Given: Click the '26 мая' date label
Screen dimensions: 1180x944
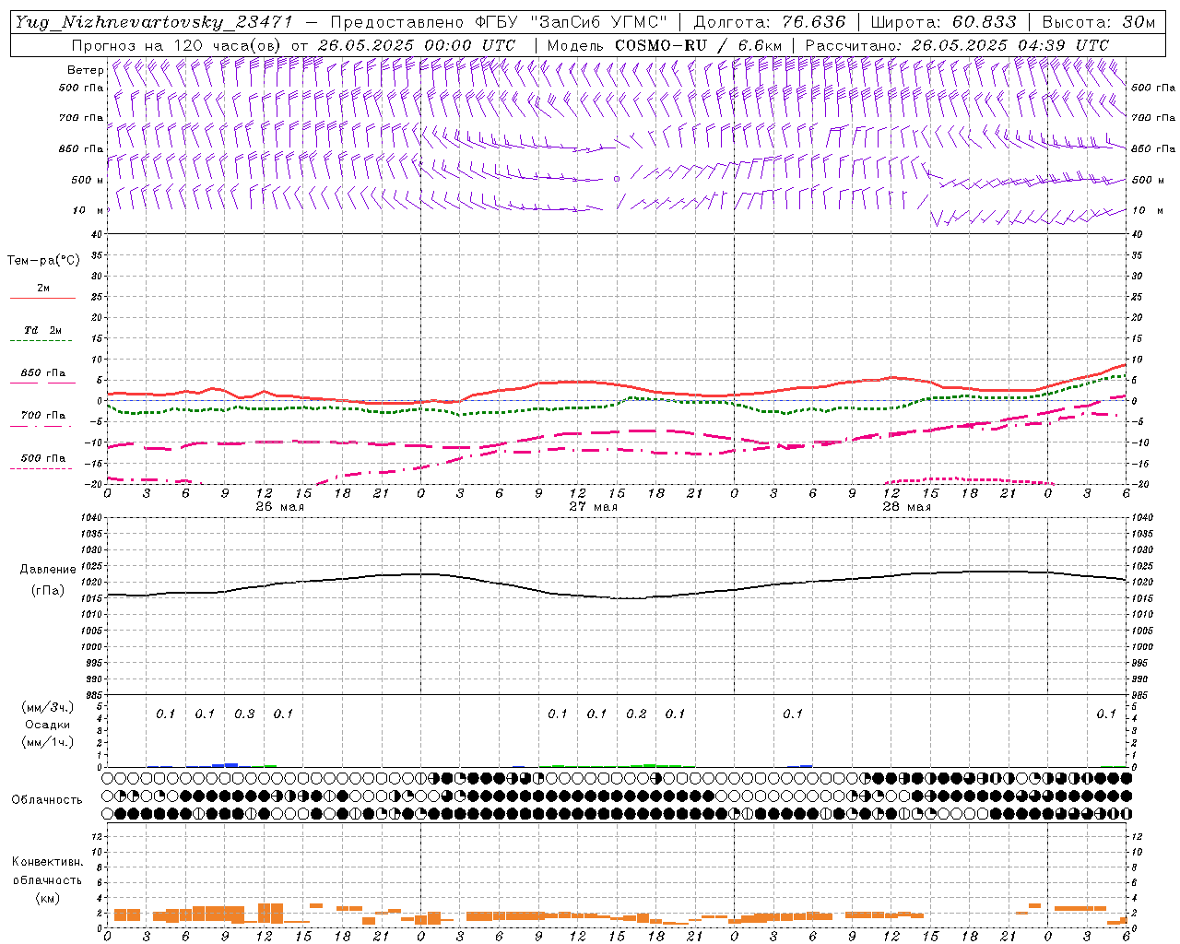Looking at the screenshot, I should click(x=279, y=507).
